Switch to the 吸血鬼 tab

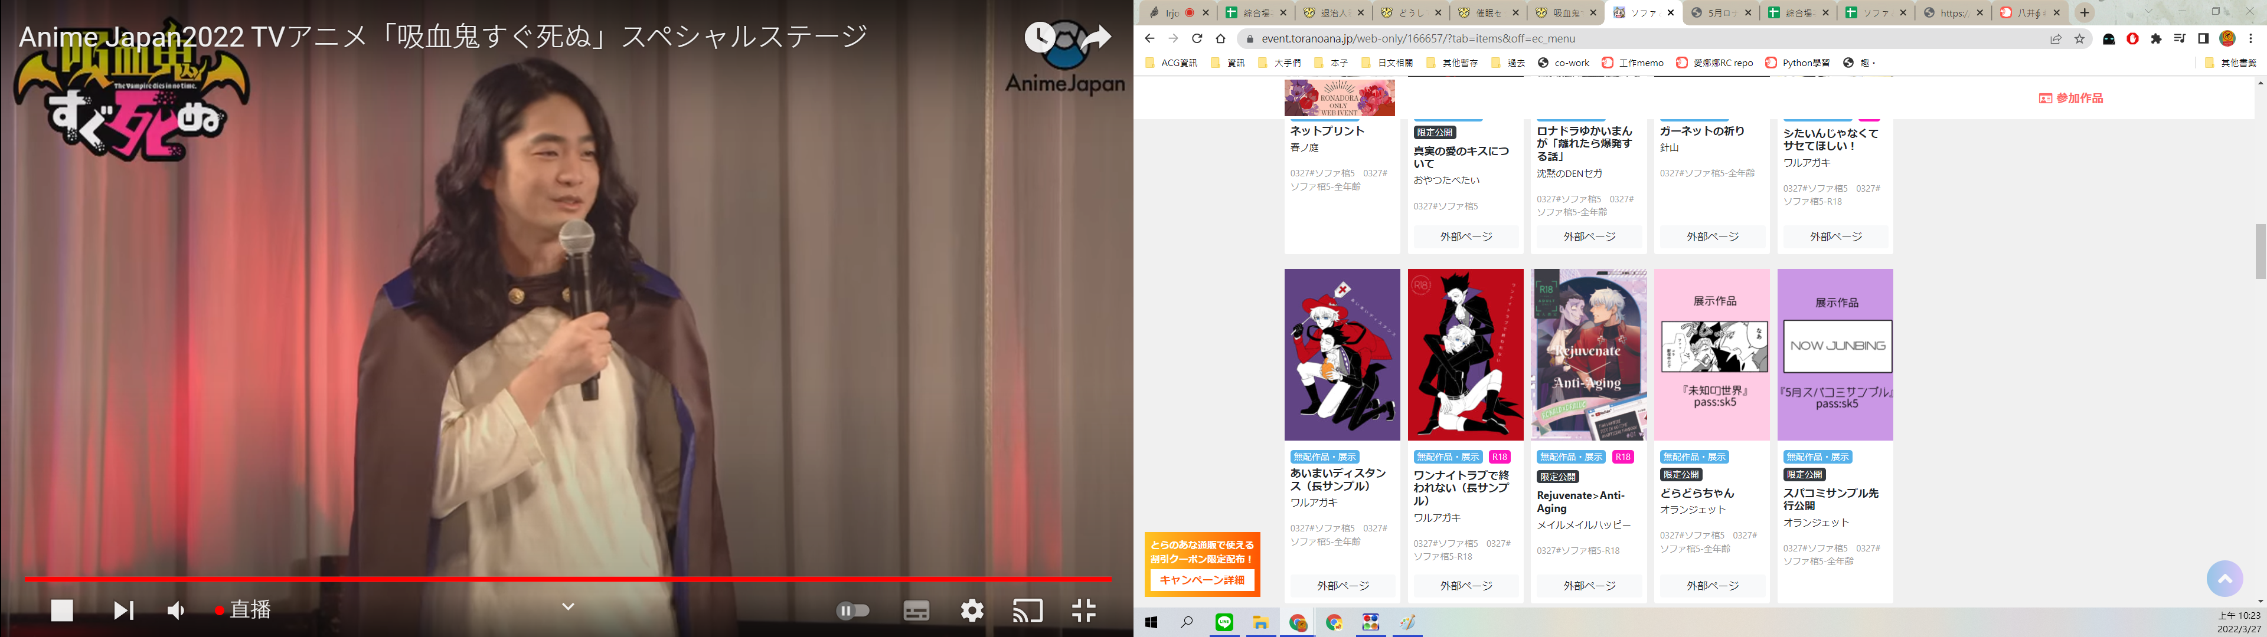[1566, 12]
